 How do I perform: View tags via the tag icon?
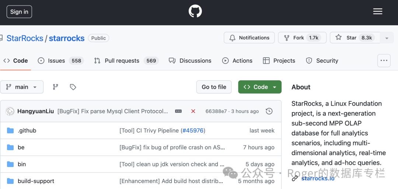click(x=73, y=87)
